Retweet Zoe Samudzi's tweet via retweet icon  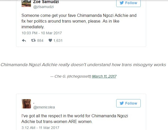click(33, 40)
